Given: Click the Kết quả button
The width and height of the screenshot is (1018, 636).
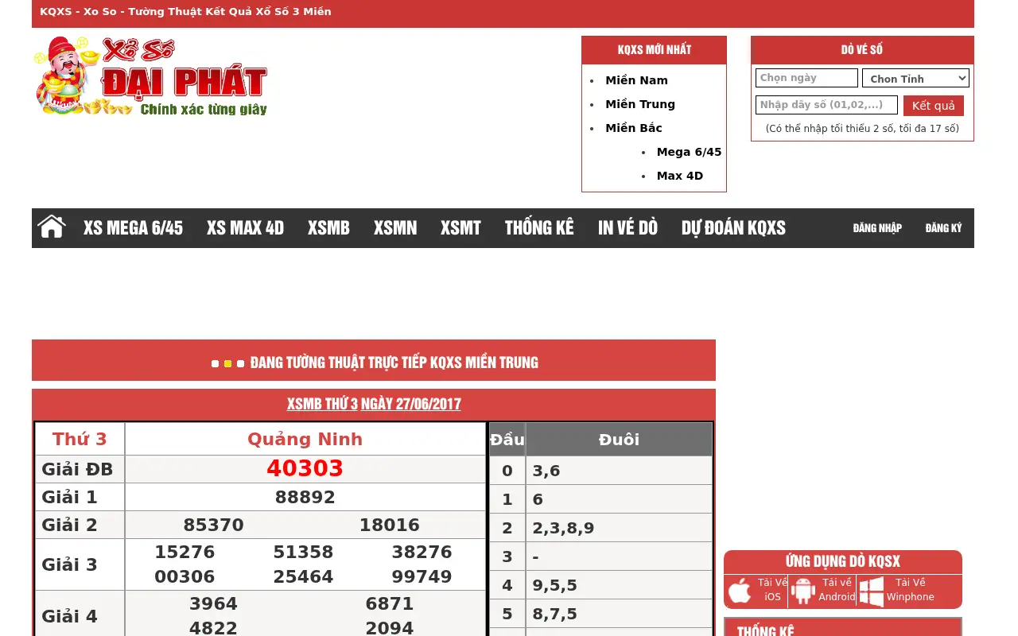Looking at the screenshot, I should (934, 106).
